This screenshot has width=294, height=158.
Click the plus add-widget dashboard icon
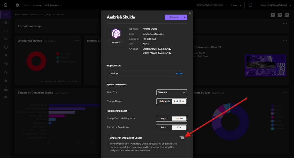pos(273,15)
